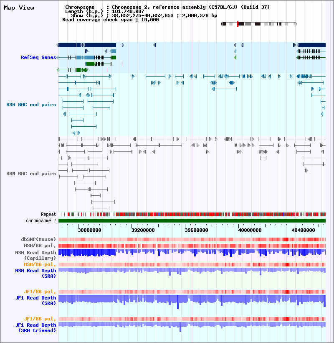Image resolution: width=334 pixels, height=343 pixels.
Task: Select the dbSNP(Mouse) track label
Action: click(38, 239)
